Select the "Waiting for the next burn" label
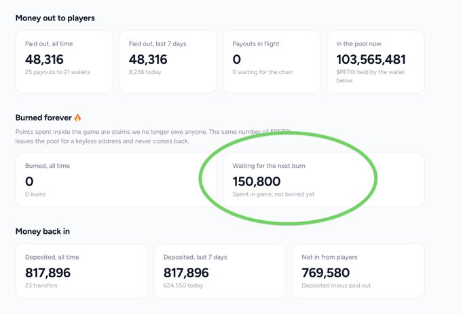This screenshot has width=461, height=314. click(x=269, y=166)
